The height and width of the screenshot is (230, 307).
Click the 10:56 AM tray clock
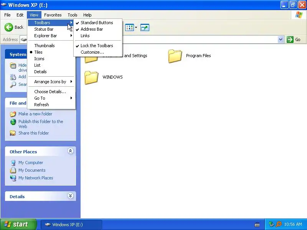[293, 224]
